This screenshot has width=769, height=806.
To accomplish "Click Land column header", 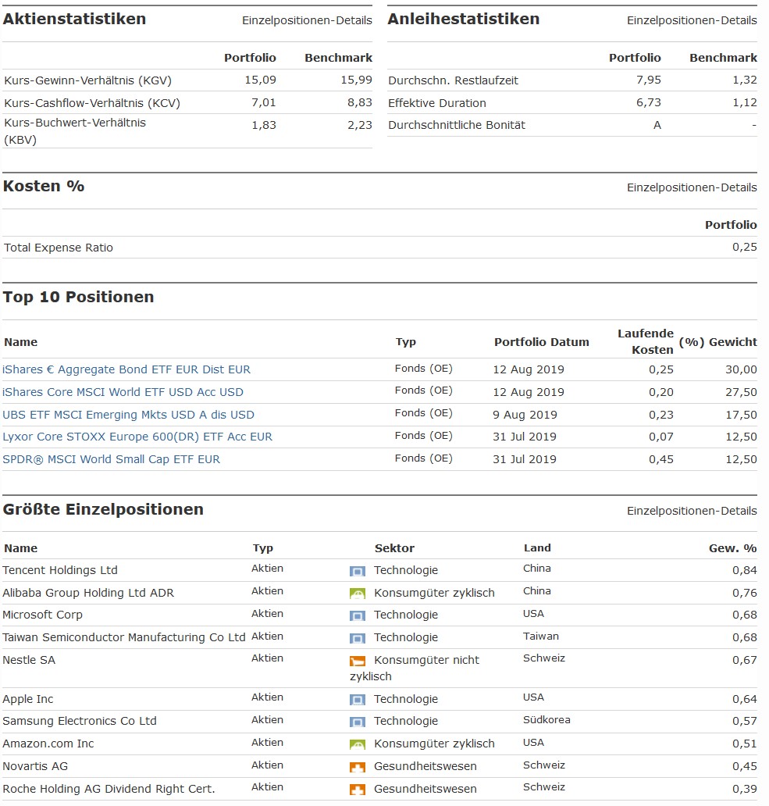I will (537, 548).
